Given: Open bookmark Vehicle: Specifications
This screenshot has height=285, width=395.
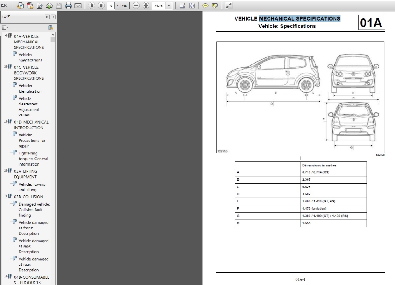Looking at the screenshot, I should (30, 57).
